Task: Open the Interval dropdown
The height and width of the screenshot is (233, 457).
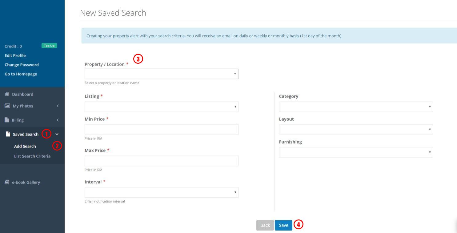Action: click(161, 192)
